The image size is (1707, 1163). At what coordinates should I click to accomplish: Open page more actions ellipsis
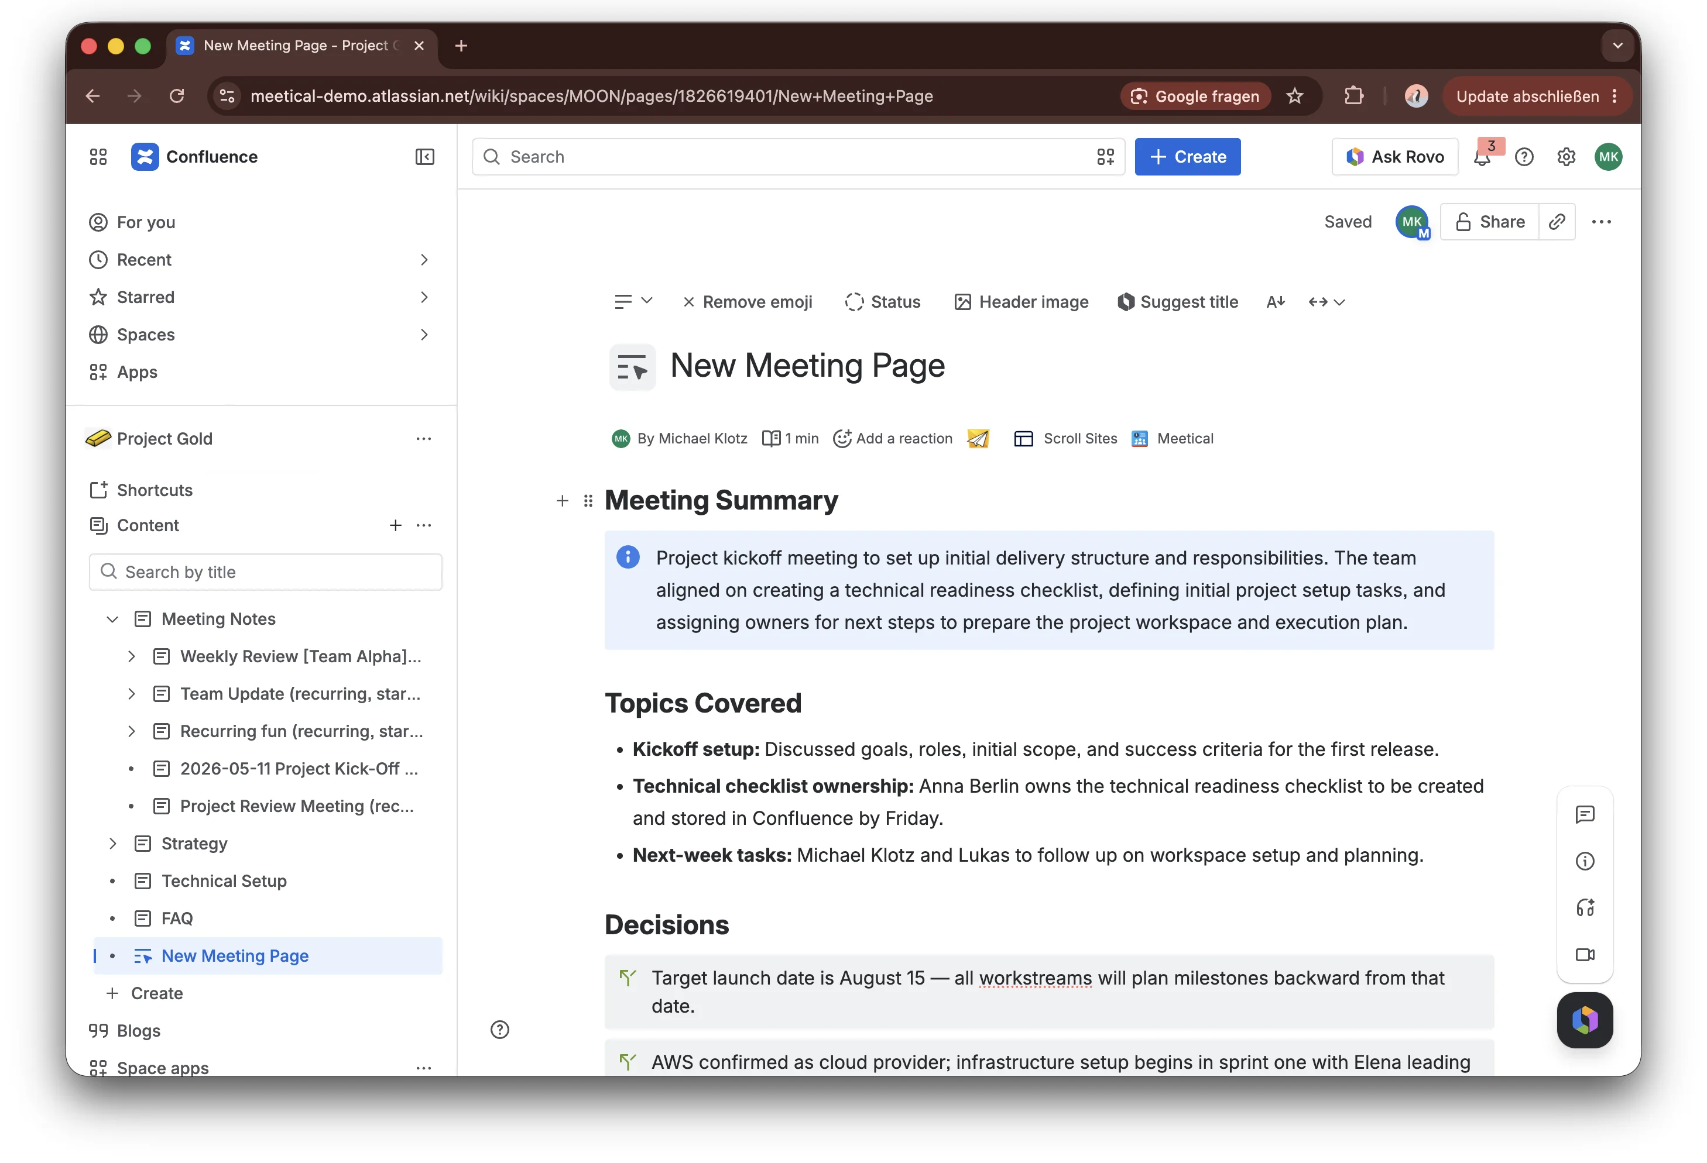[1601, 222]
